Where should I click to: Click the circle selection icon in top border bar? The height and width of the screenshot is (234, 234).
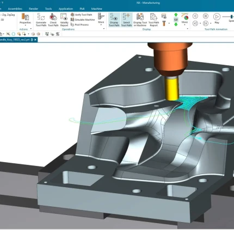(x=14, y=34)
